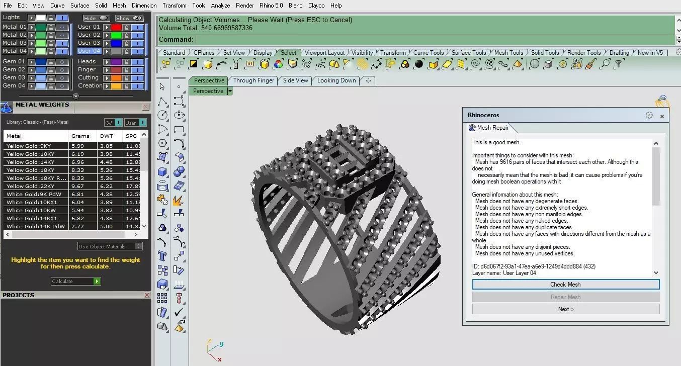
Task: Click the black sphere selection icon
Action: [419, 64]
